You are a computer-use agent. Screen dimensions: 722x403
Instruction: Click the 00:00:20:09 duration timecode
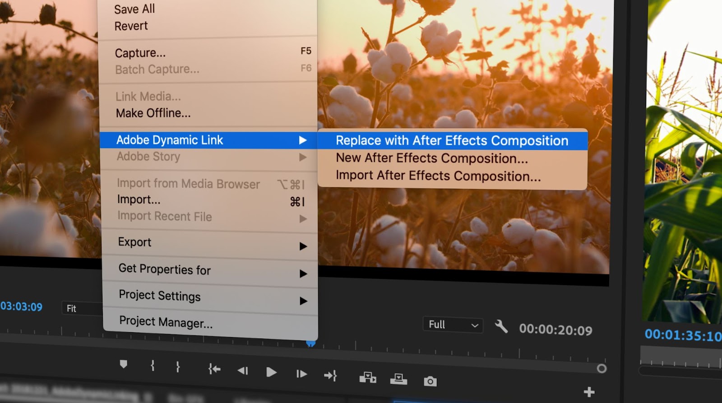555,330
